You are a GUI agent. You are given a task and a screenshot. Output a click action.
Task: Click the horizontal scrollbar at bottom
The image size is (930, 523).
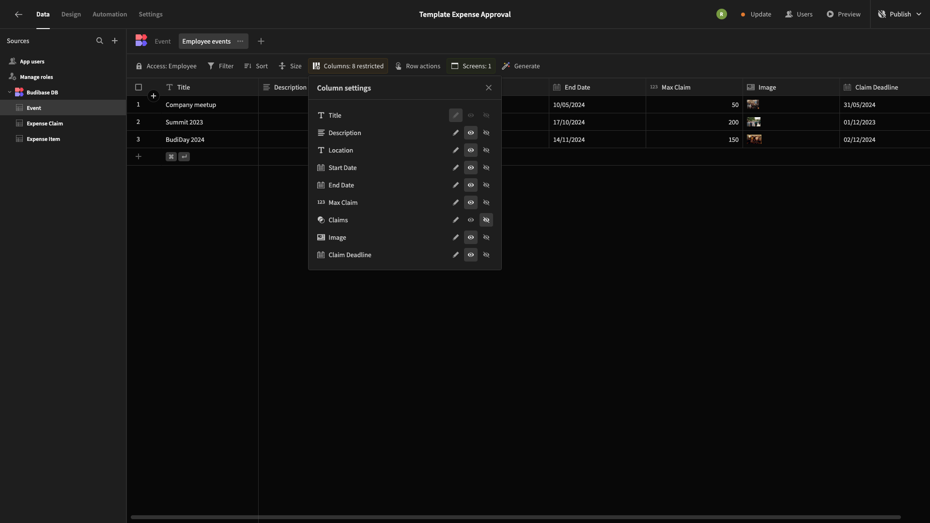[516, 517]
